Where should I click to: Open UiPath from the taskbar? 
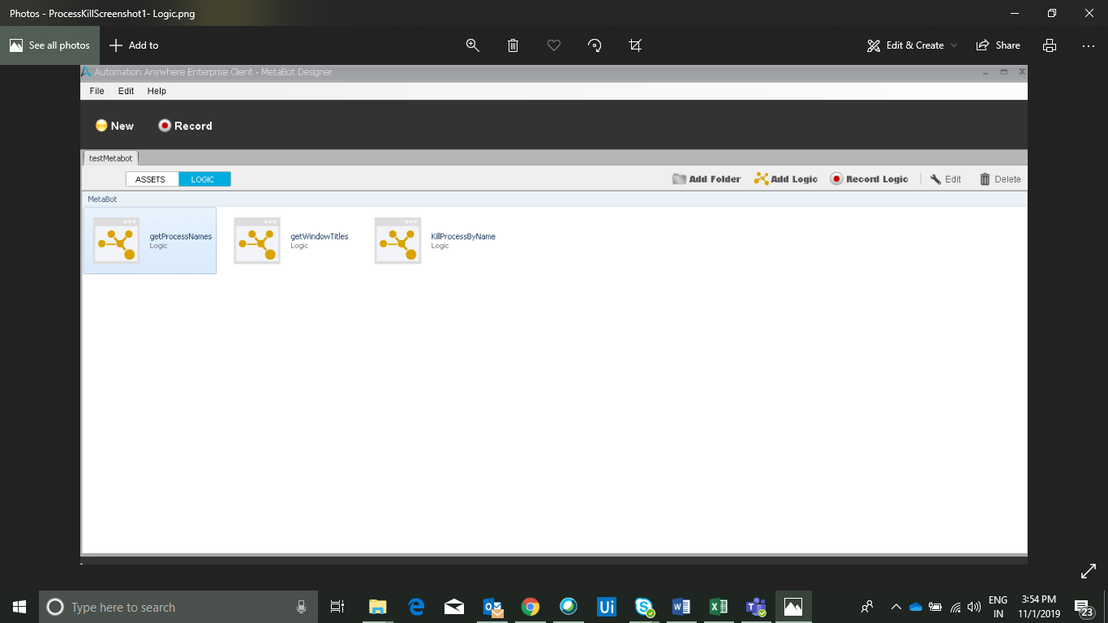coord(606,607)
